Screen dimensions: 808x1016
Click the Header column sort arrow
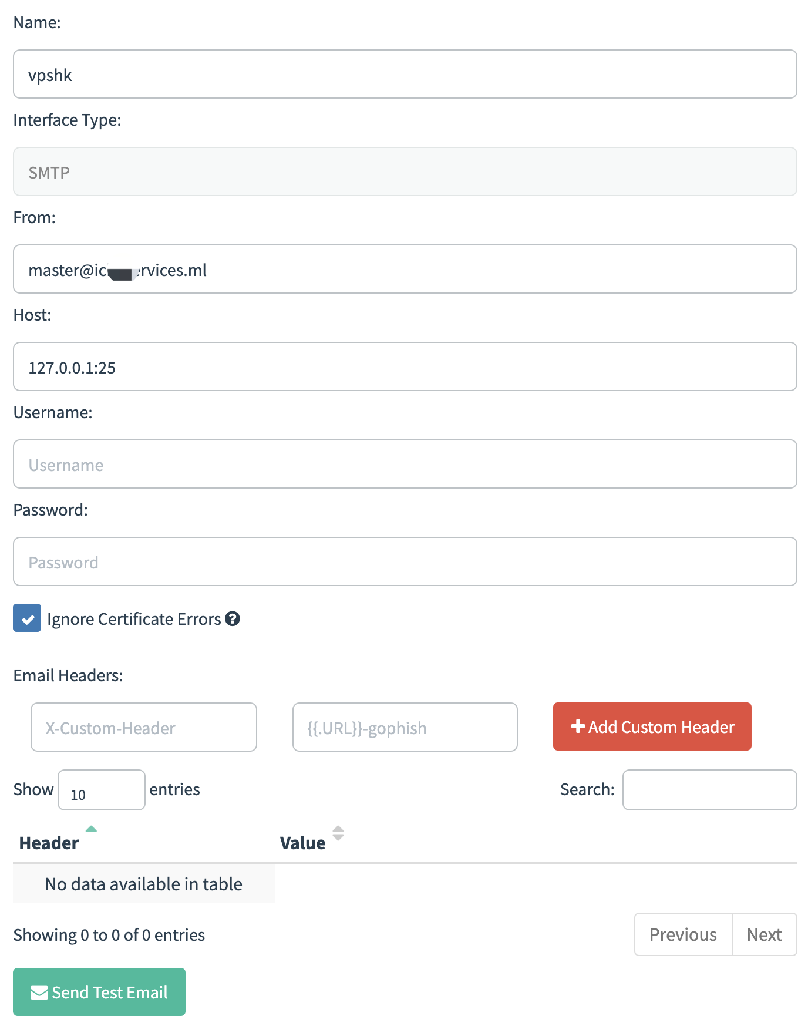(91, 829)
